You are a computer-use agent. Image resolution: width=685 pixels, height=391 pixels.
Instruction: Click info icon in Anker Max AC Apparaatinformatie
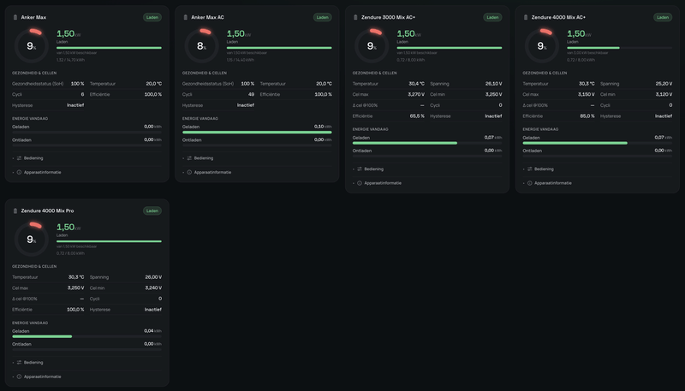coord(189,172)
